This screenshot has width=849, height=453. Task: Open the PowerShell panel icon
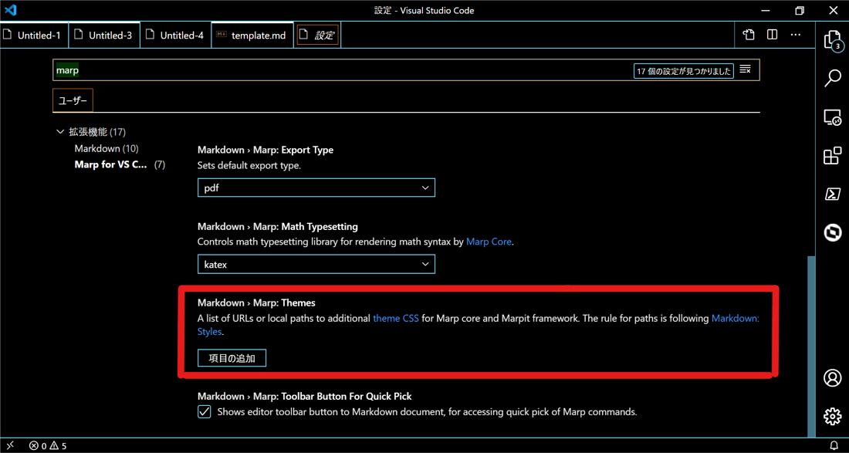tap(833, 194)
